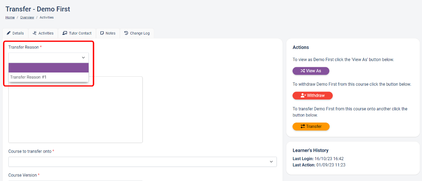Open the Change Log tab
Viewport: 422px width, 181px height.
[137, 33]
